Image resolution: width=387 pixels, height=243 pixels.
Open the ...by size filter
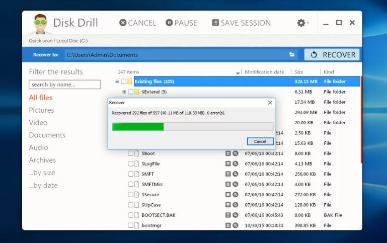pyautogui.click(x=42, y=173)
